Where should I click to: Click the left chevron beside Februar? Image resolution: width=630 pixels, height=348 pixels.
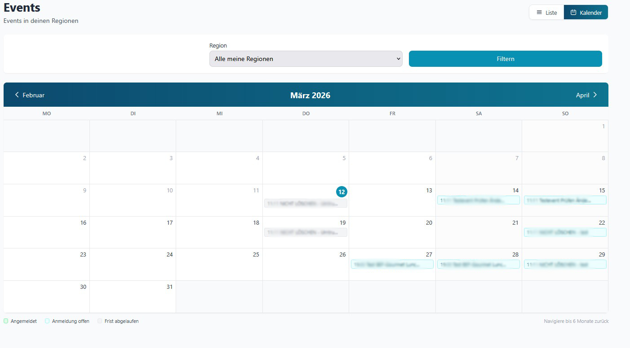[17, 95]
